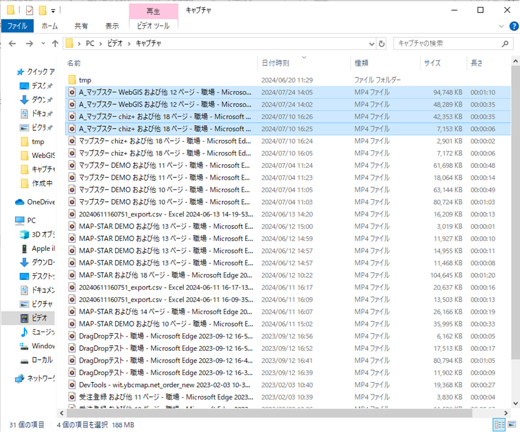Open the ホーム ribbon tab
Image resolution: width=520 pixels, height=432 pixels.
[50, 26]
